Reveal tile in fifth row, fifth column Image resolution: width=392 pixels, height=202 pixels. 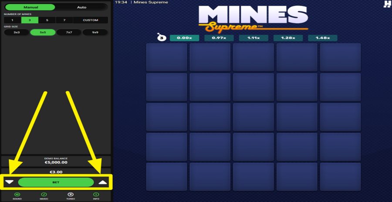coord(341,177)
